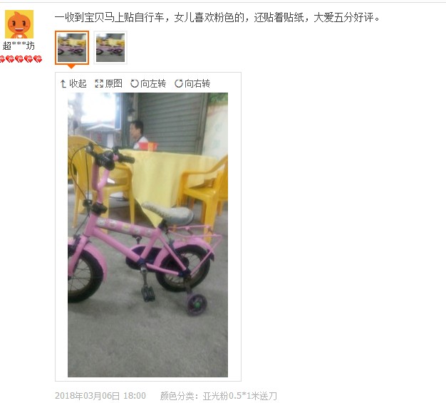Image resolution: width=446 pixels, height=403 pixels.
Task: Click the rightmost red heart rating icon
Action: tap(38, 59)
